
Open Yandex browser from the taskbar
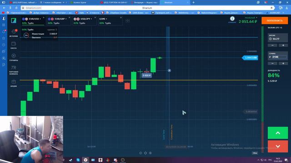click(85, 160)
